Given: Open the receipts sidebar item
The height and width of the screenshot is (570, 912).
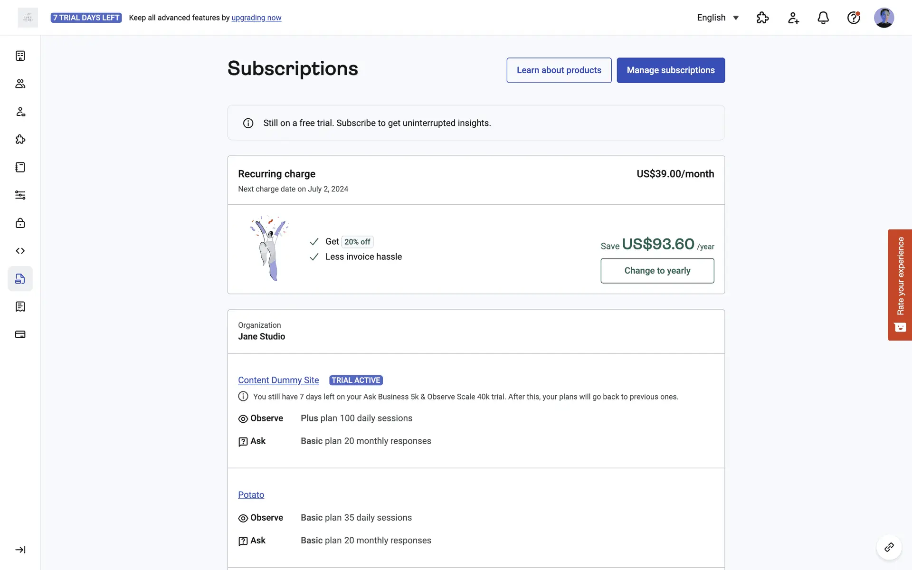Looking at the screenshot, I should (x=20, y=307).
